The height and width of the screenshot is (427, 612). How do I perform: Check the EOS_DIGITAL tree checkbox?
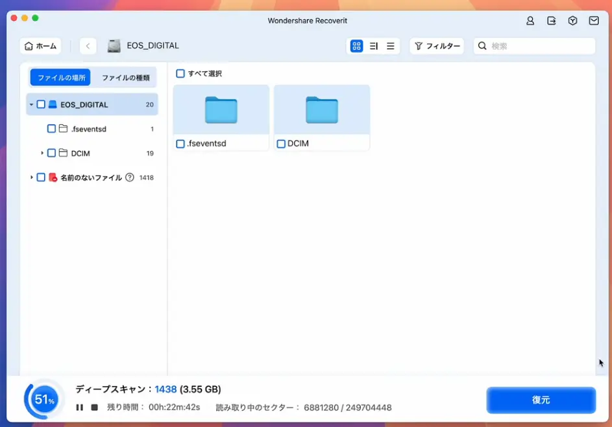[x=41, y=104]
